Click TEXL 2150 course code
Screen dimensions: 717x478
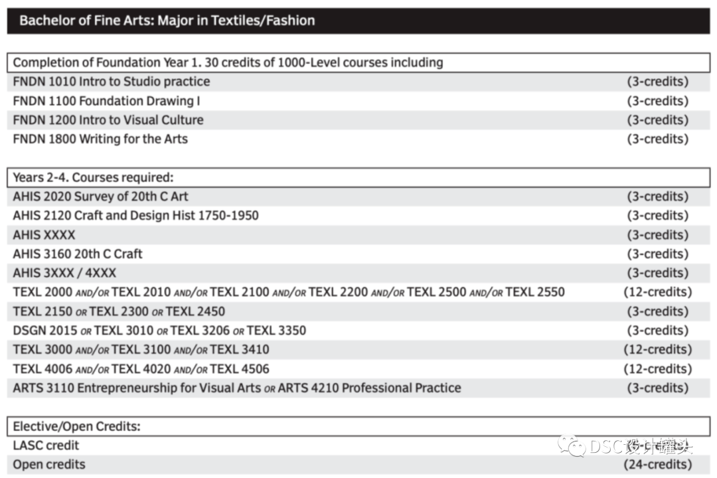(x=42, y=311)
